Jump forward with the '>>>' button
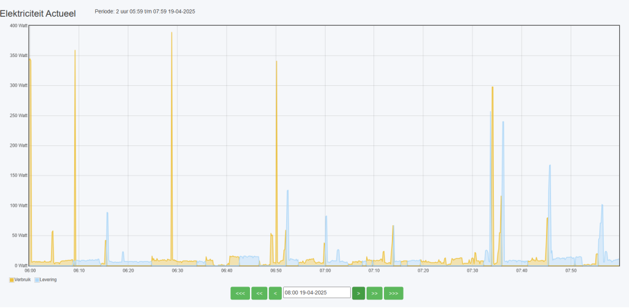The image size is (629, 308). [393, 293]
